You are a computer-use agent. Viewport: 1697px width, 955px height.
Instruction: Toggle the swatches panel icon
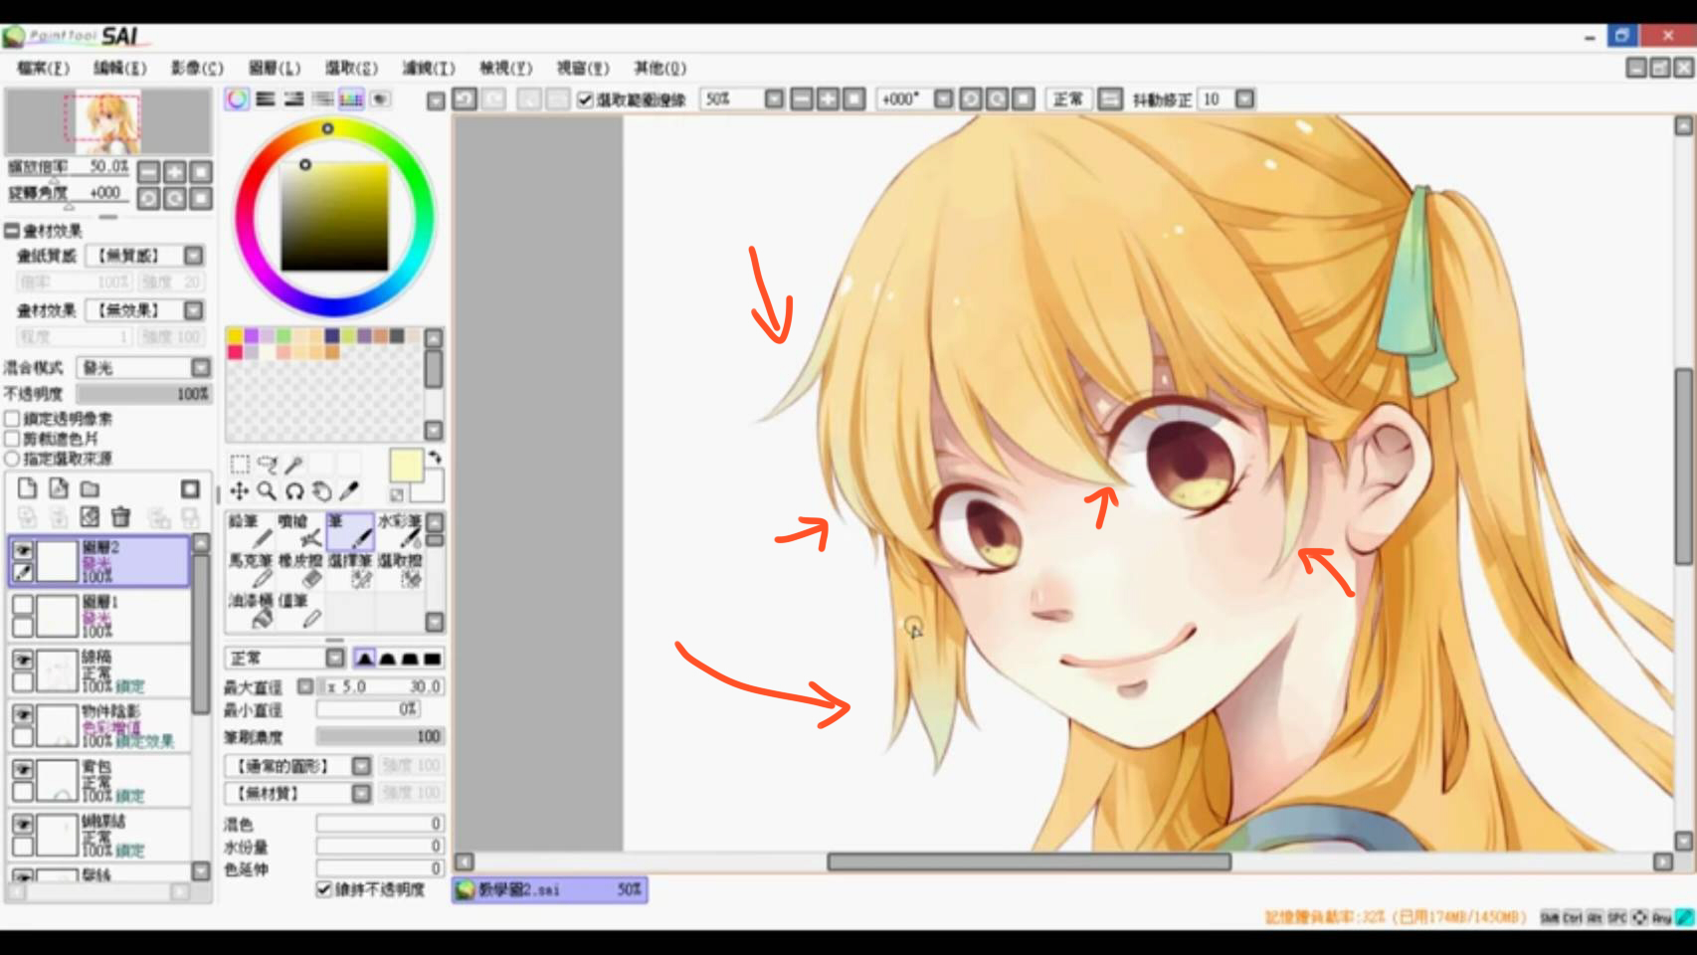[351, 99]
